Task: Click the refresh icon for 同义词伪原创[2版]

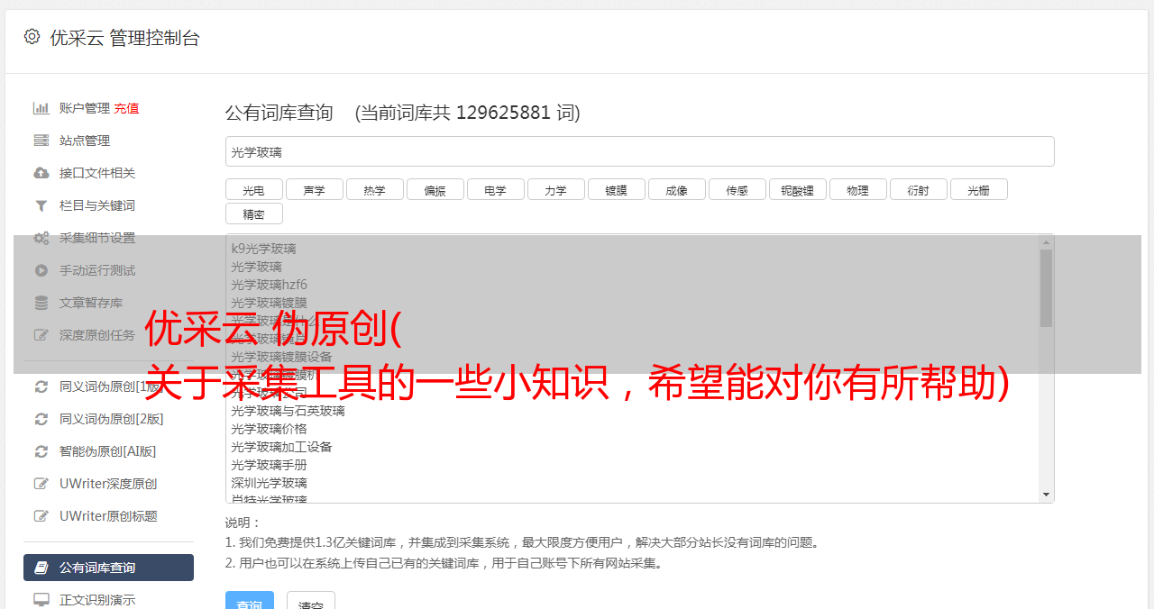Action: (41, 419)
